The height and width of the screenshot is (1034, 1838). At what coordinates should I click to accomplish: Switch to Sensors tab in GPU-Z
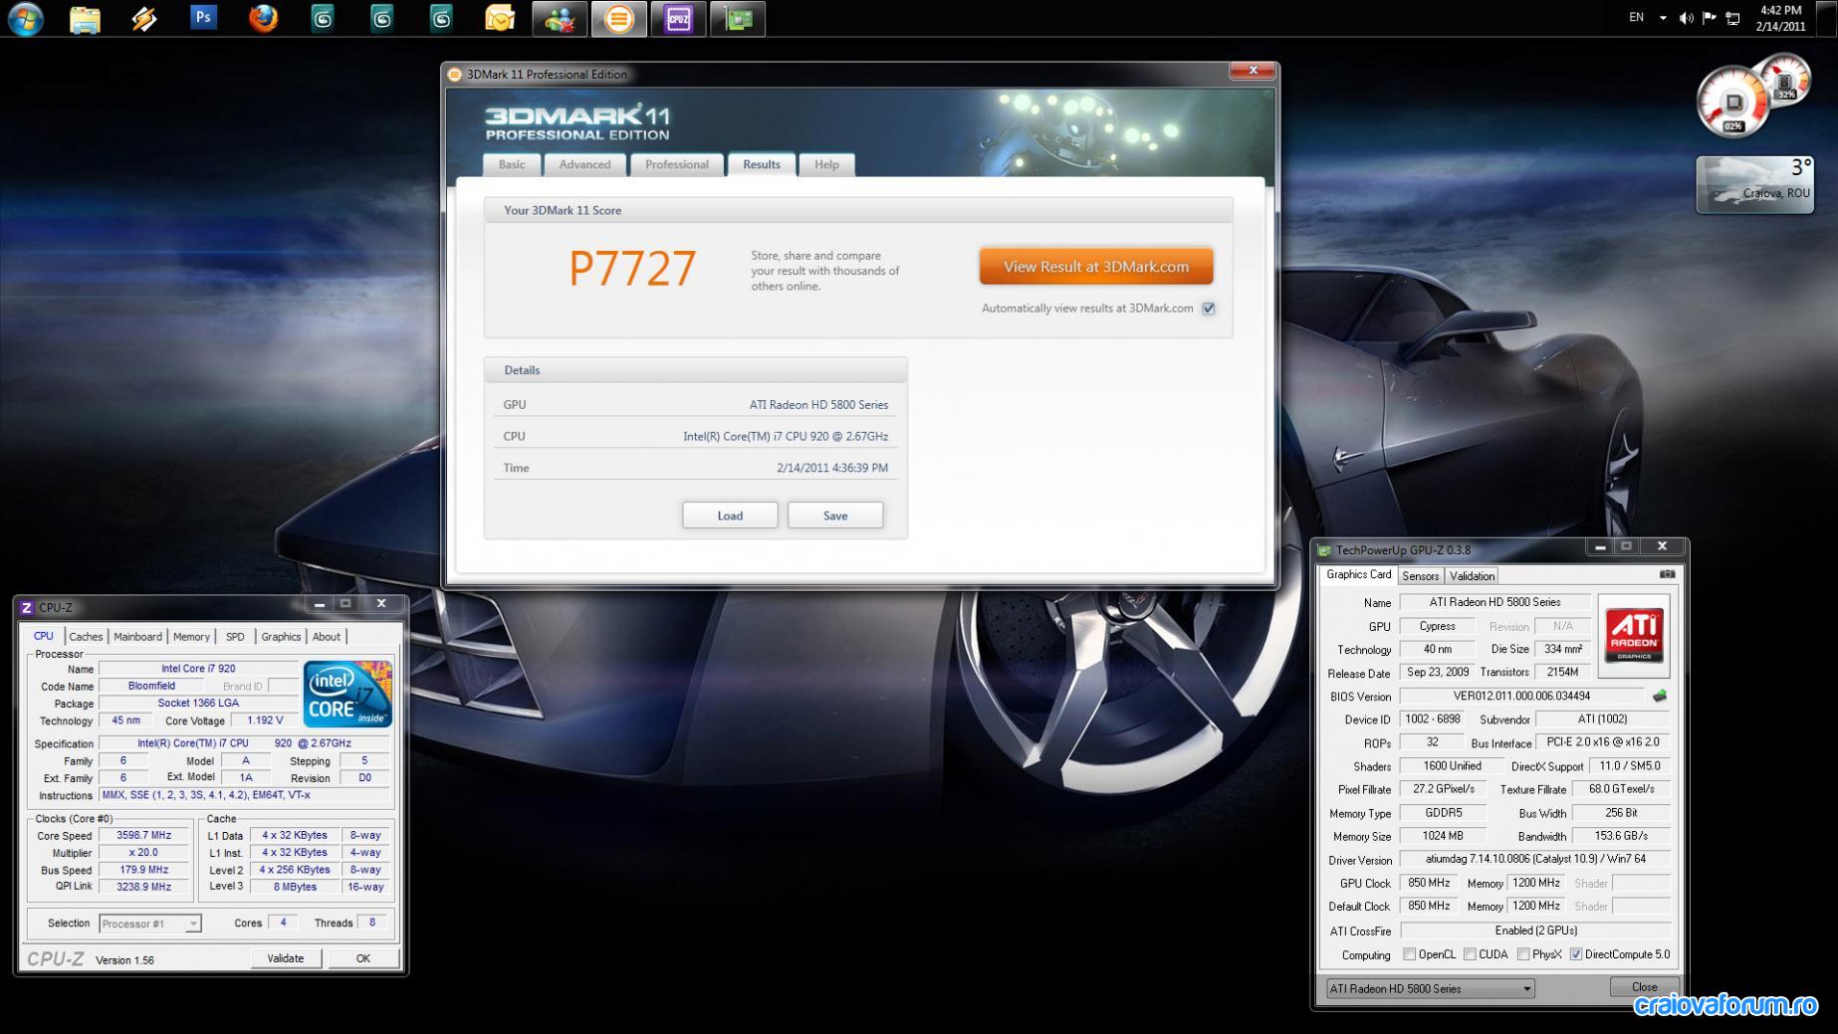point(1421,576)
